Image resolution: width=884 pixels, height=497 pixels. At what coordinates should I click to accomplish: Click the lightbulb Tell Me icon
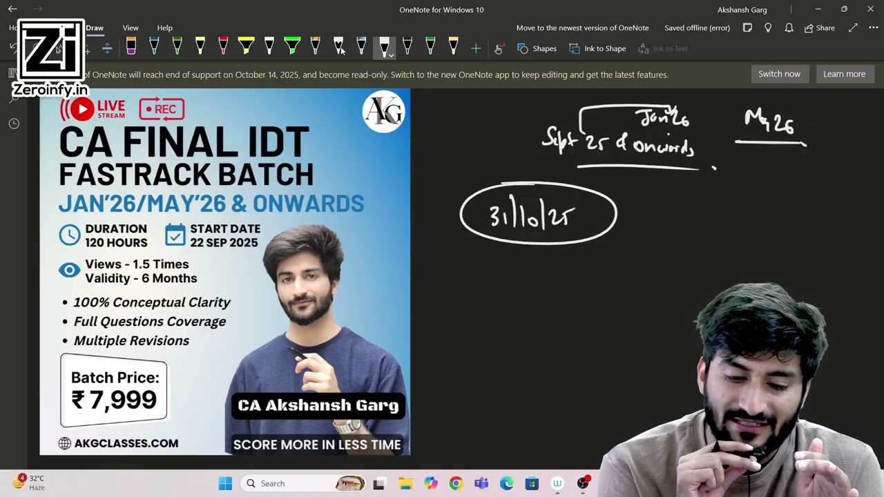tap(768, 28)
